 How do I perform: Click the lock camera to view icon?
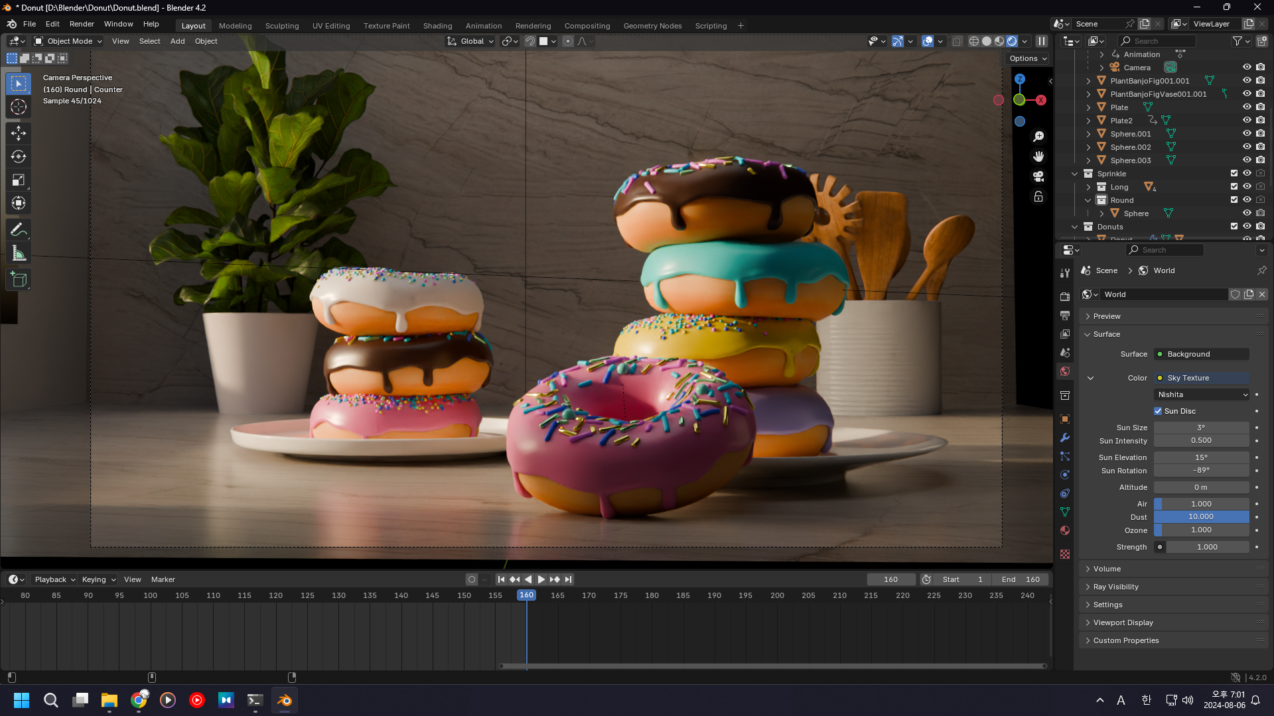pyautogui.click(x=1038, y=197)
